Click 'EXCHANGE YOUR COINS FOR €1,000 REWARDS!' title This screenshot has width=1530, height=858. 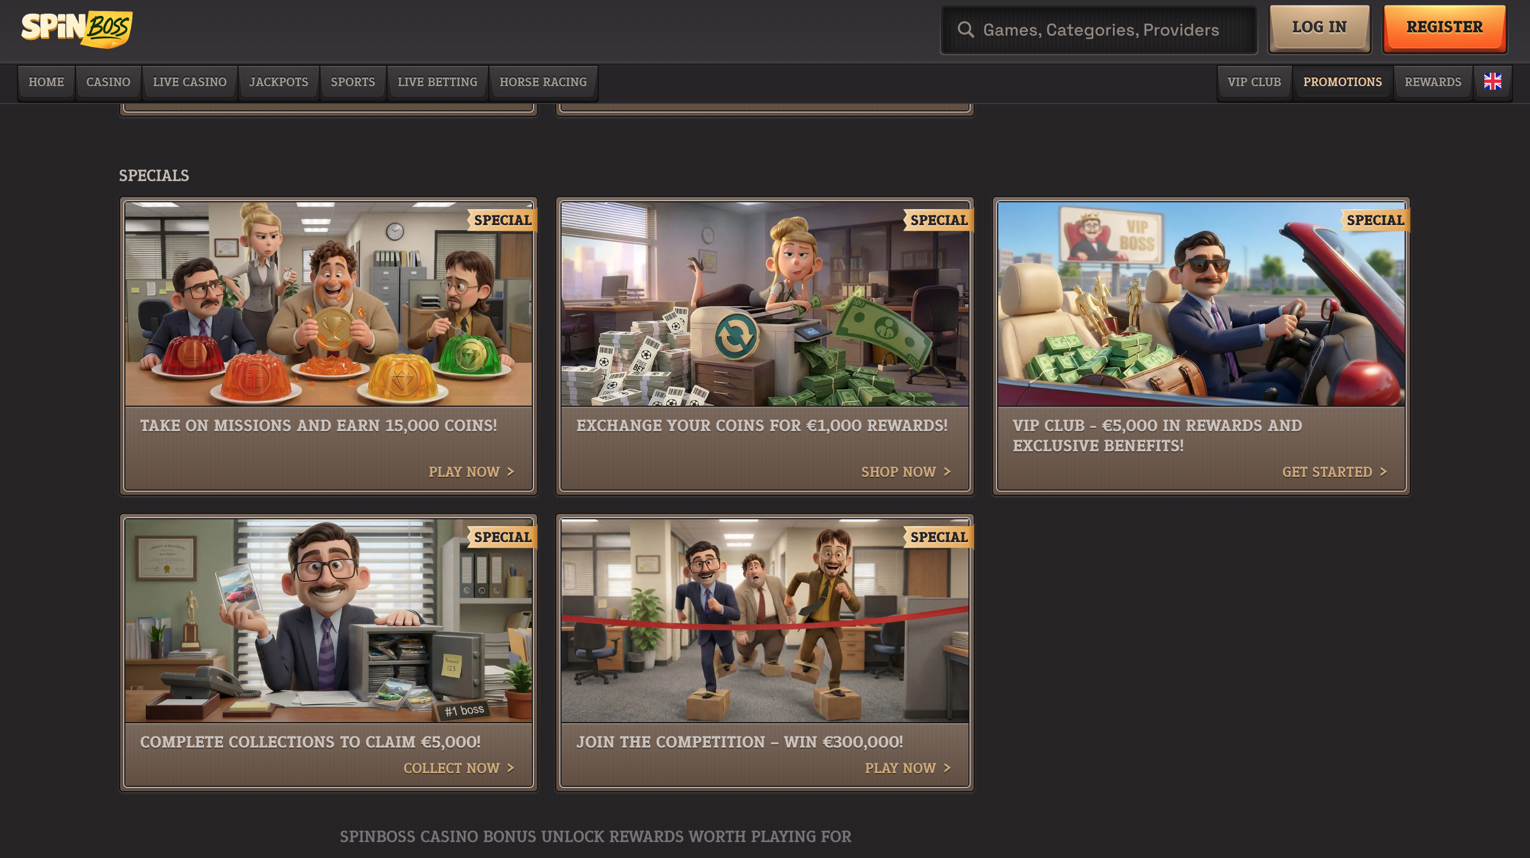tap(761, 426)
